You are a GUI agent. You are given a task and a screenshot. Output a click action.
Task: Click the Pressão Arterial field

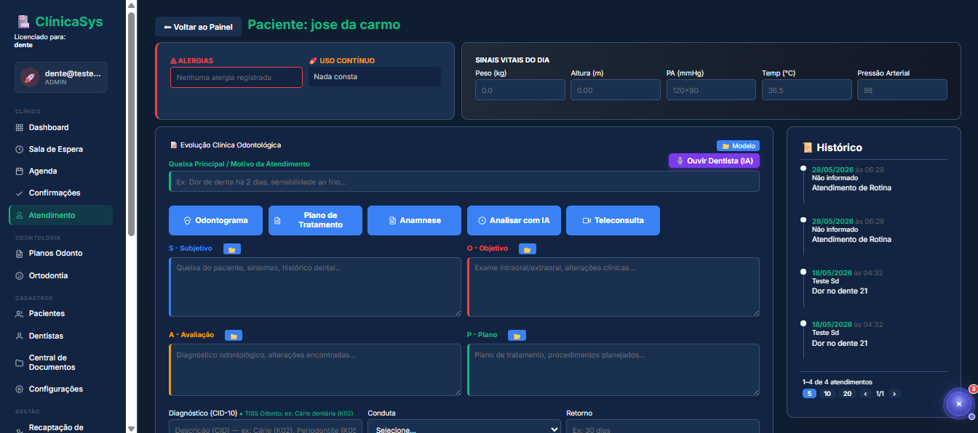(902, 89)
